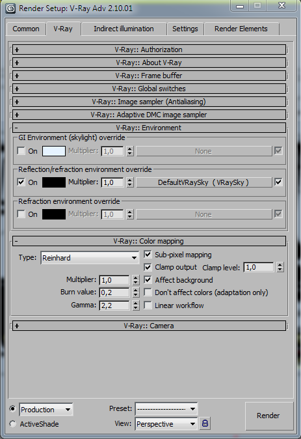Open the View Perspective dropdown
301x439 pixels.
coord(166,424)
